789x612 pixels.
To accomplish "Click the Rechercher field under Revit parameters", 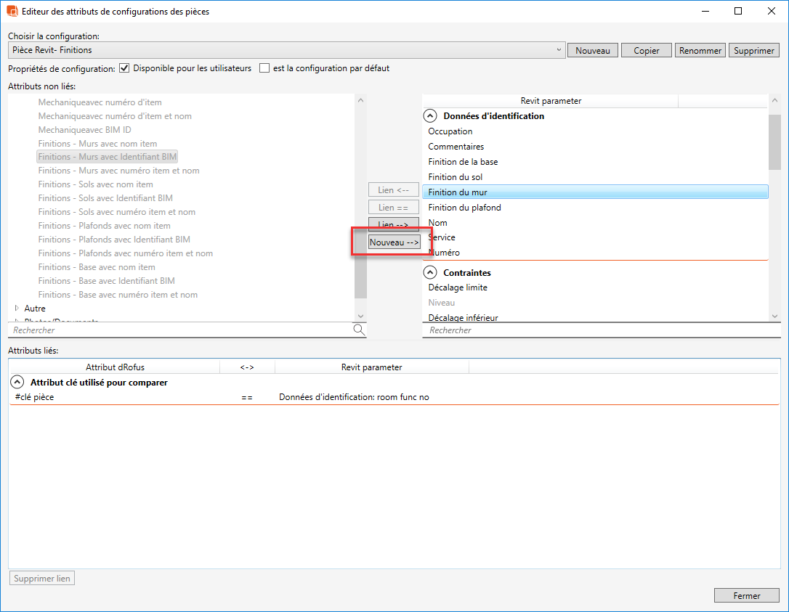I will [x=596, y=330].
